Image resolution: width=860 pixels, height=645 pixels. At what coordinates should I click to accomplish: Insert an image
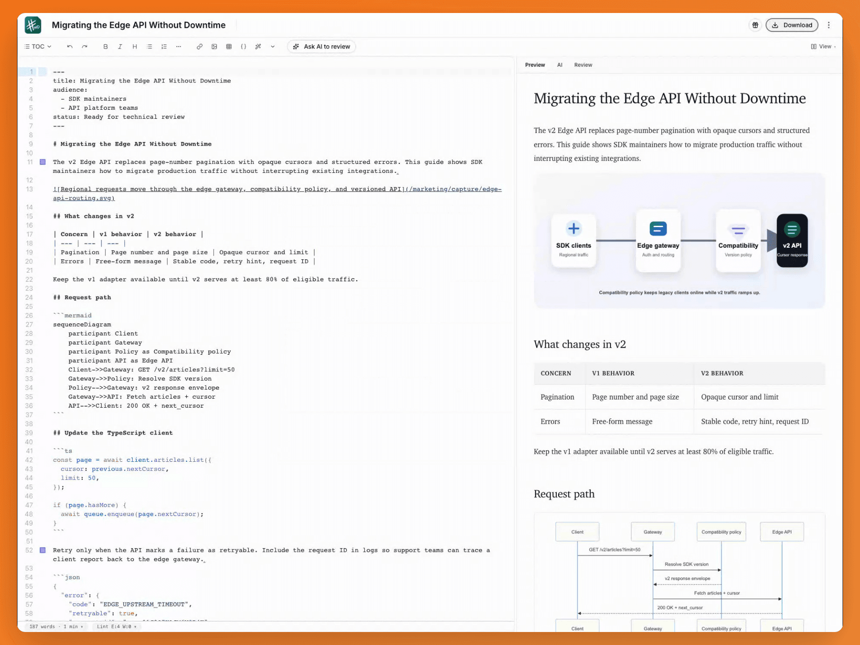click(215, 47)
